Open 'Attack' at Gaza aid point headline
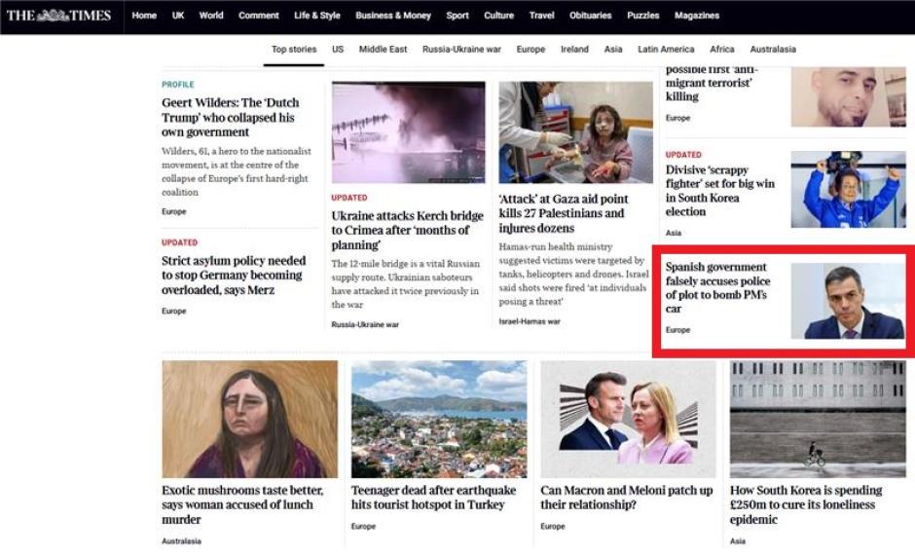 coord(564,213)
